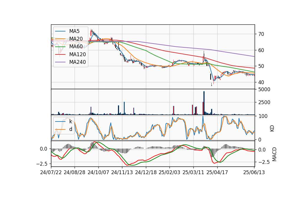Click the green MA60 legend line sample

(60, 47)
